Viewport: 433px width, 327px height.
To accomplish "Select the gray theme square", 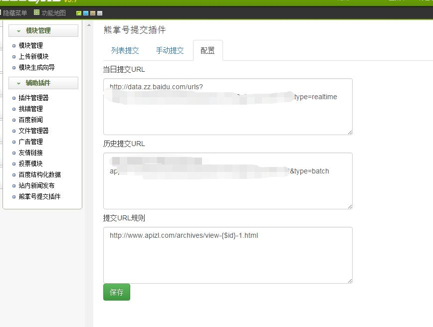I will 100,12.
